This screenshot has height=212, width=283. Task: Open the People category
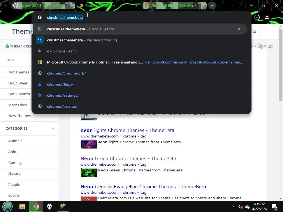pos(14,185)
